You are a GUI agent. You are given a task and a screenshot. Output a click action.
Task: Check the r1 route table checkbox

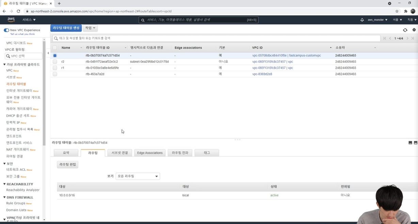pos(55,68)
